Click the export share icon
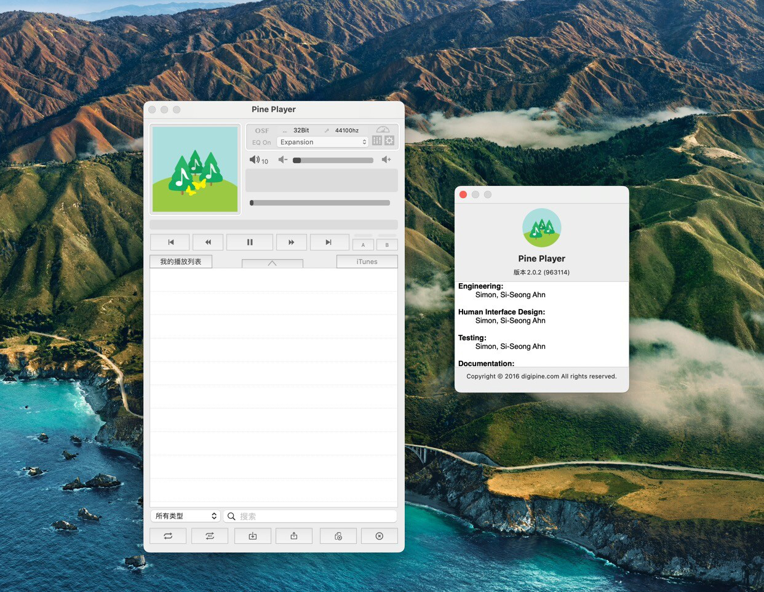 click(x=294, y=536)
